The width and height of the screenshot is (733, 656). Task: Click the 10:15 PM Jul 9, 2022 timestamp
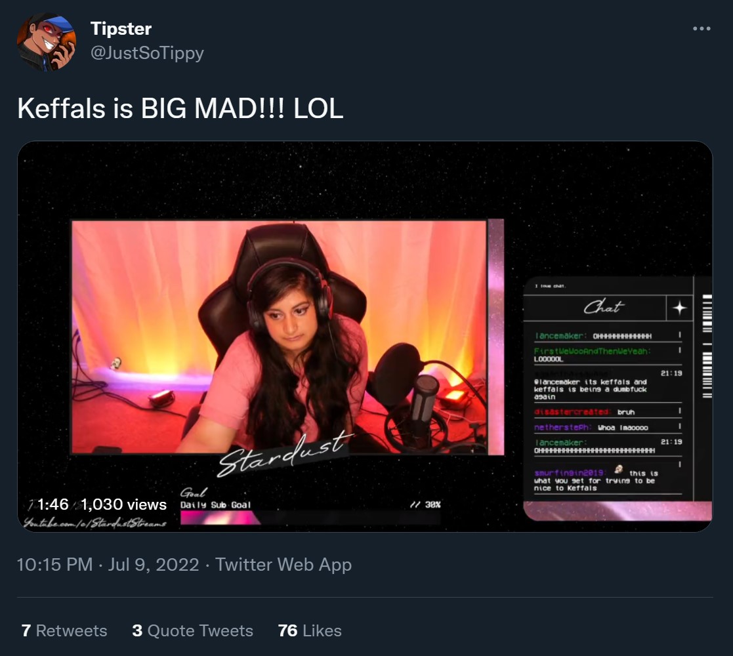click(108, 564)
